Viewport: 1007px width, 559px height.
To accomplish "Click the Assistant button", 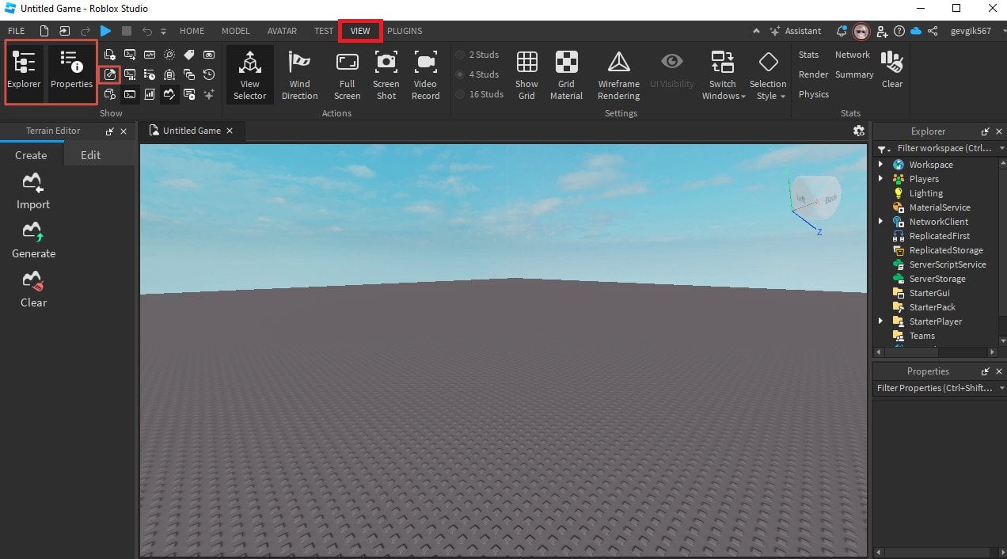I will tap(796, 31).
